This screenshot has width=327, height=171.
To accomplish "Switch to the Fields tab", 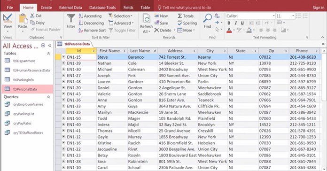I will pos(128,8).
